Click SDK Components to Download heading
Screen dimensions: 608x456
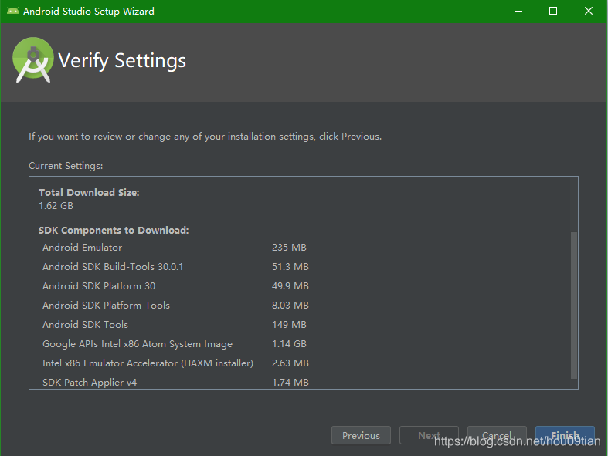[114, 231]
